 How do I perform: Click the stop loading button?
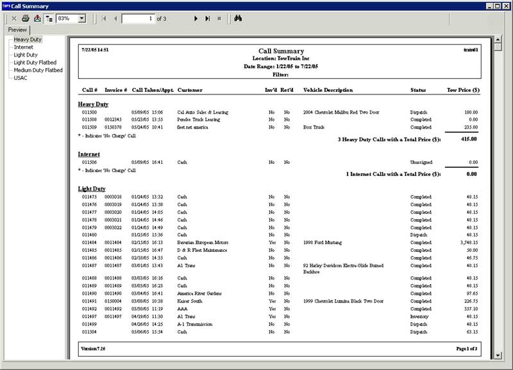coord(219,19)
